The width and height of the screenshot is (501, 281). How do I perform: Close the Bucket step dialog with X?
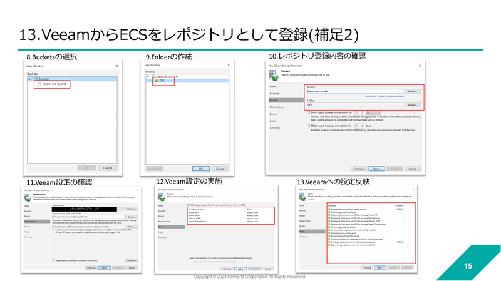click(420, 66)
